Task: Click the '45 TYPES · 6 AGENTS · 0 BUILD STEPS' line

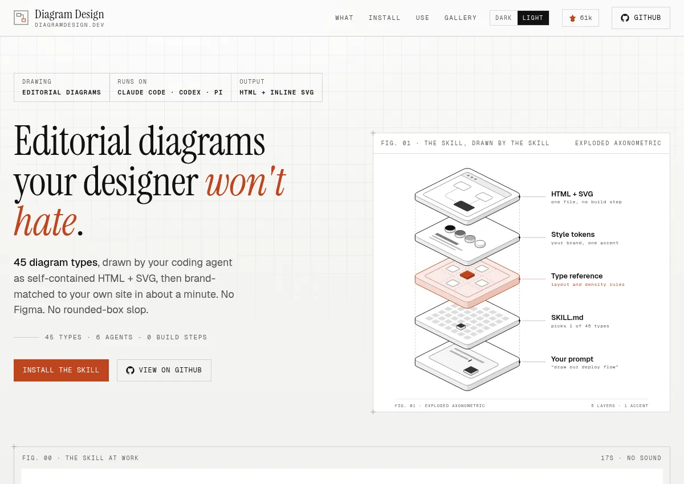Action: 126,337
